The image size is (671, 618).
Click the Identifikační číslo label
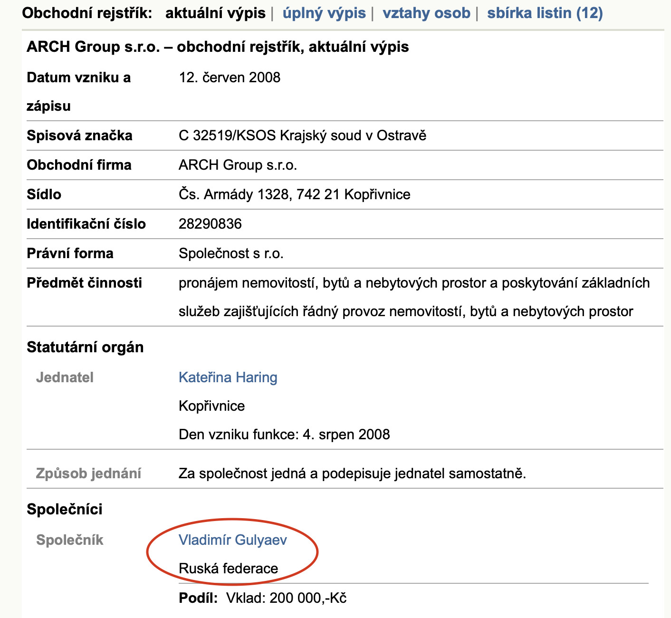(86, 224)
